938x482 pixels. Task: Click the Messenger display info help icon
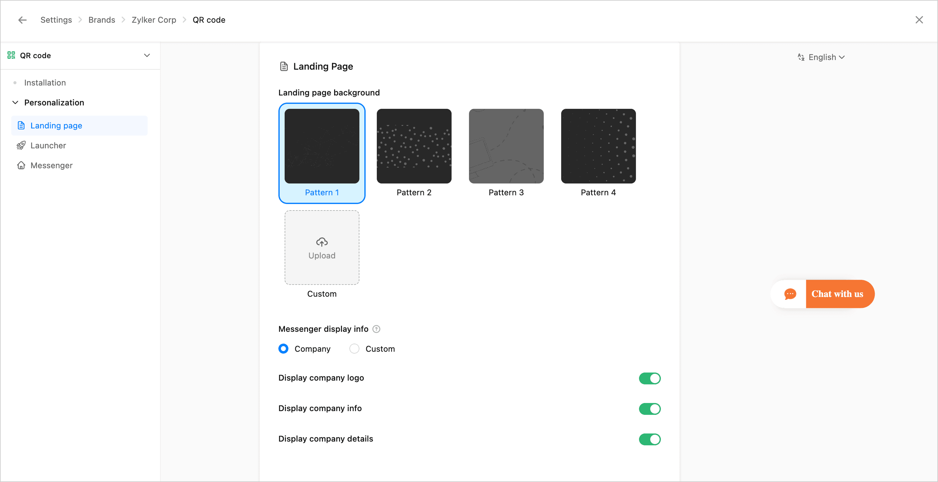[377, 329]
